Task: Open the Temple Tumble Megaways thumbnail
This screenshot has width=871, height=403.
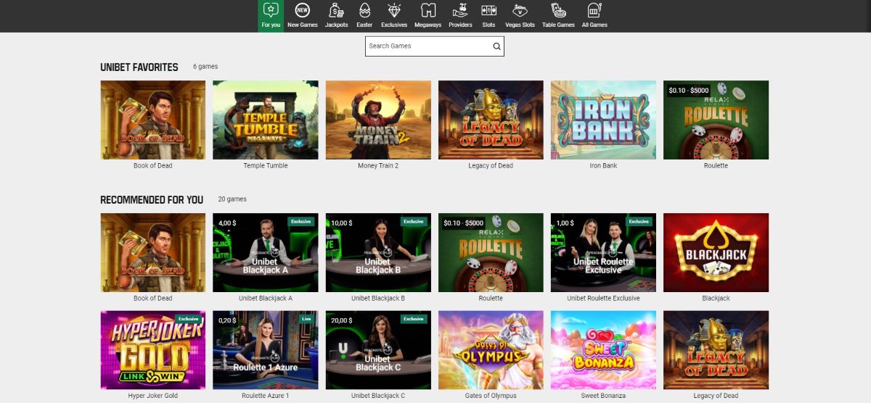Action: tap(266, 120)
